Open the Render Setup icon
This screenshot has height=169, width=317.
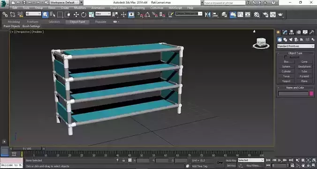pyautogui.click(x=265, y=15)
